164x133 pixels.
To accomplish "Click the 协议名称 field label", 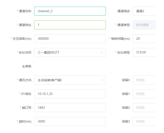I will pyautogui.click(x=25, y=52).
